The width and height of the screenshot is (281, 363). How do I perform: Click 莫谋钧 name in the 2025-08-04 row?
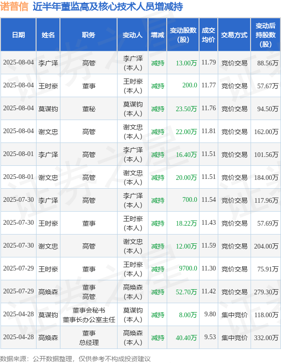tap(48, 109)
